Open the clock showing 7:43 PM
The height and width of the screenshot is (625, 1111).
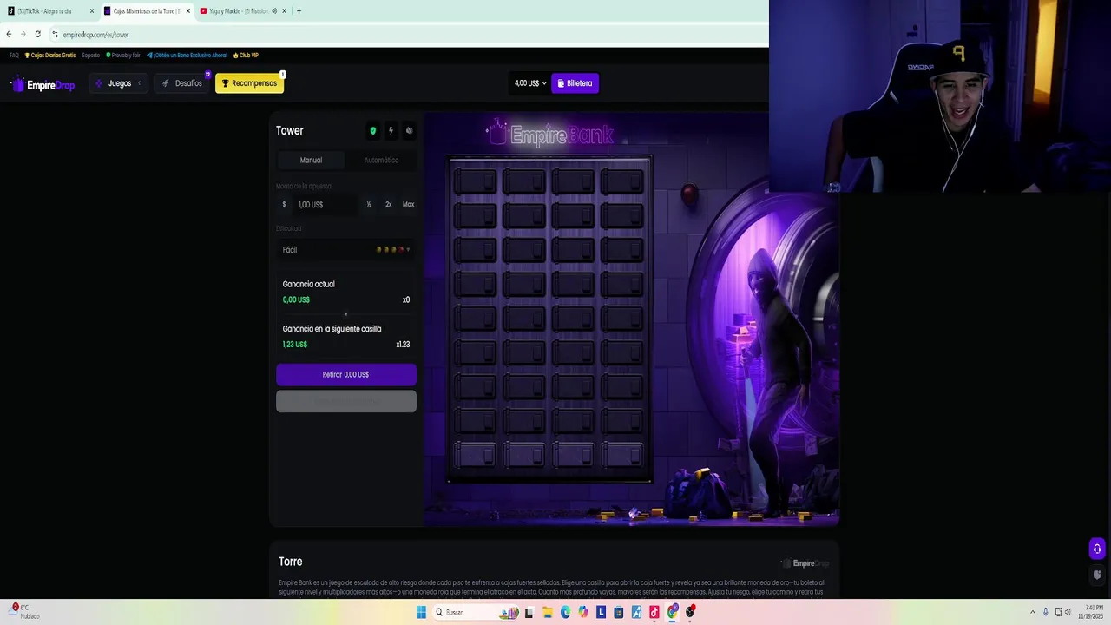coord(1089,612)
